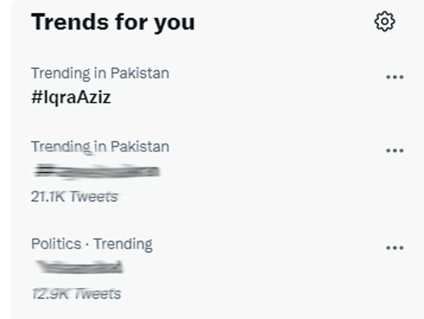Image resolution: width=424 pixels, height=319 pixels.
Task: Open more options for #IqraAziz trend
Action: point(394,77)
